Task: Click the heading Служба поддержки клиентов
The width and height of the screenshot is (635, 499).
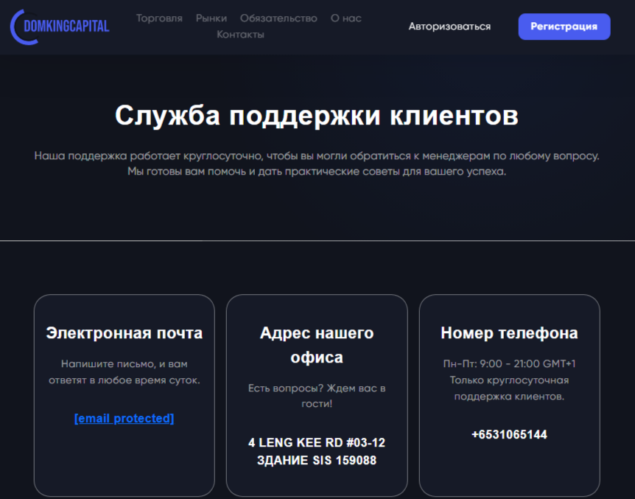Action: (x=317, y=116)
